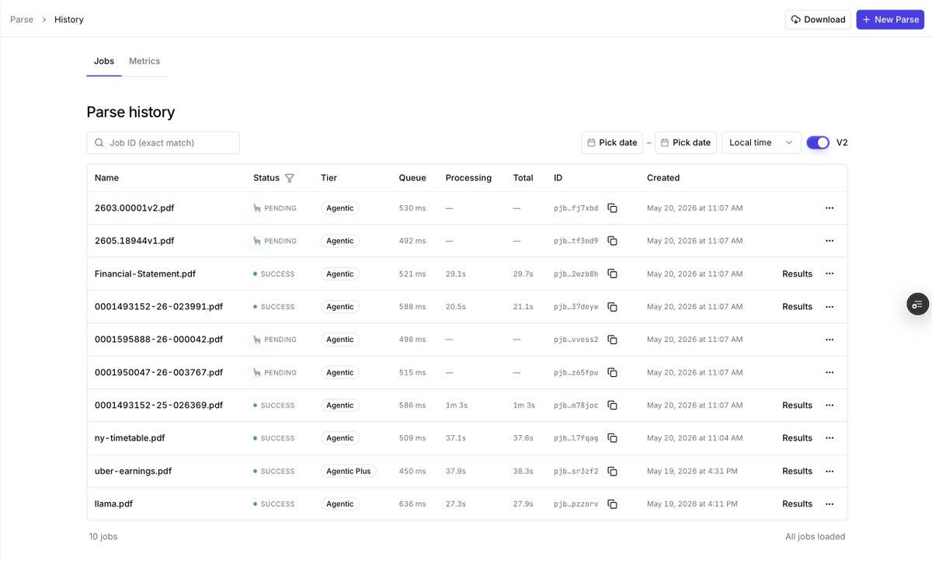Click the floating side panel list icon
The height and width of the screenshot is (561, 932).
coord(918,304)
